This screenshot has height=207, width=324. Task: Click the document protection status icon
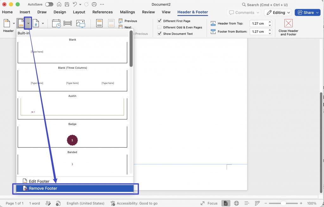(x=58, y=203)
